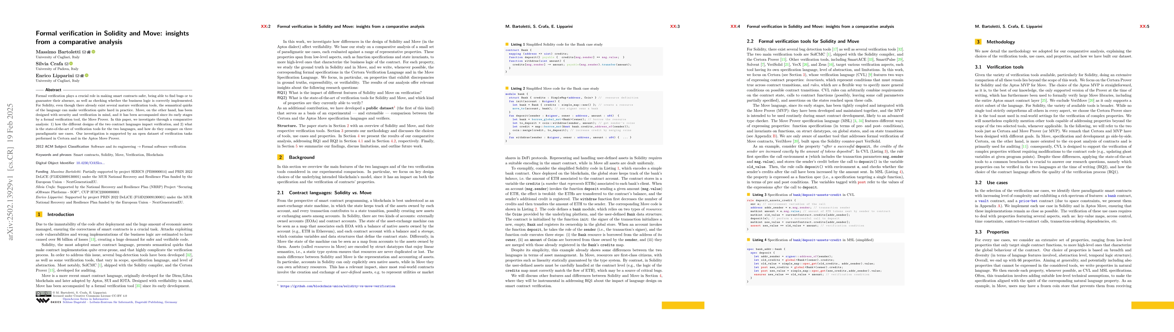Click heading '2.2 Formal verification tools for Solidity and Move'
The height and width of the screenshot is (332, 1174).
(803, 41)
